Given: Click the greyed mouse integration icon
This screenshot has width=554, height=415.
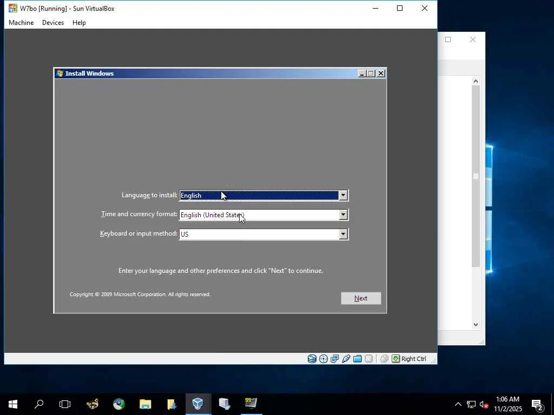Looking at the screenshot, I should coord(385,359).
